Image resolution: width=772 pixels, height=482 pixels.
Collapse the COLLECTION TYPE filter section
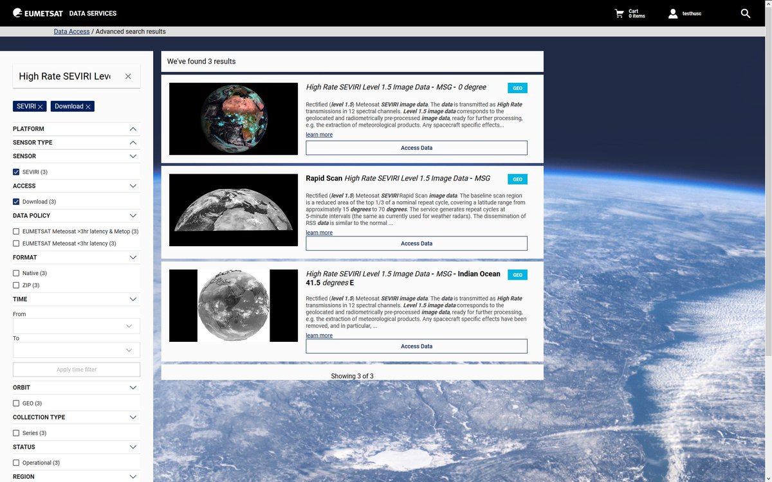coord(77,417)
